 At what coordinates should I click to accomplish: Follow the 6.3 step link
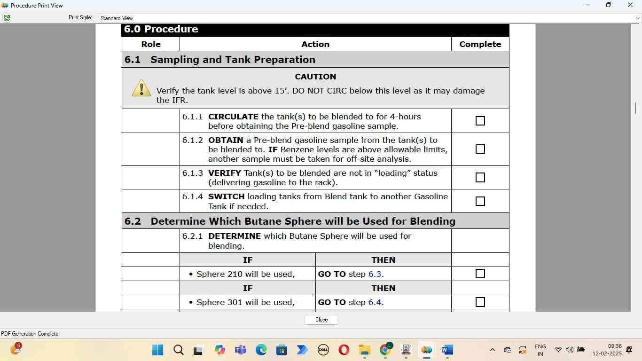click(x=375, y=274)
